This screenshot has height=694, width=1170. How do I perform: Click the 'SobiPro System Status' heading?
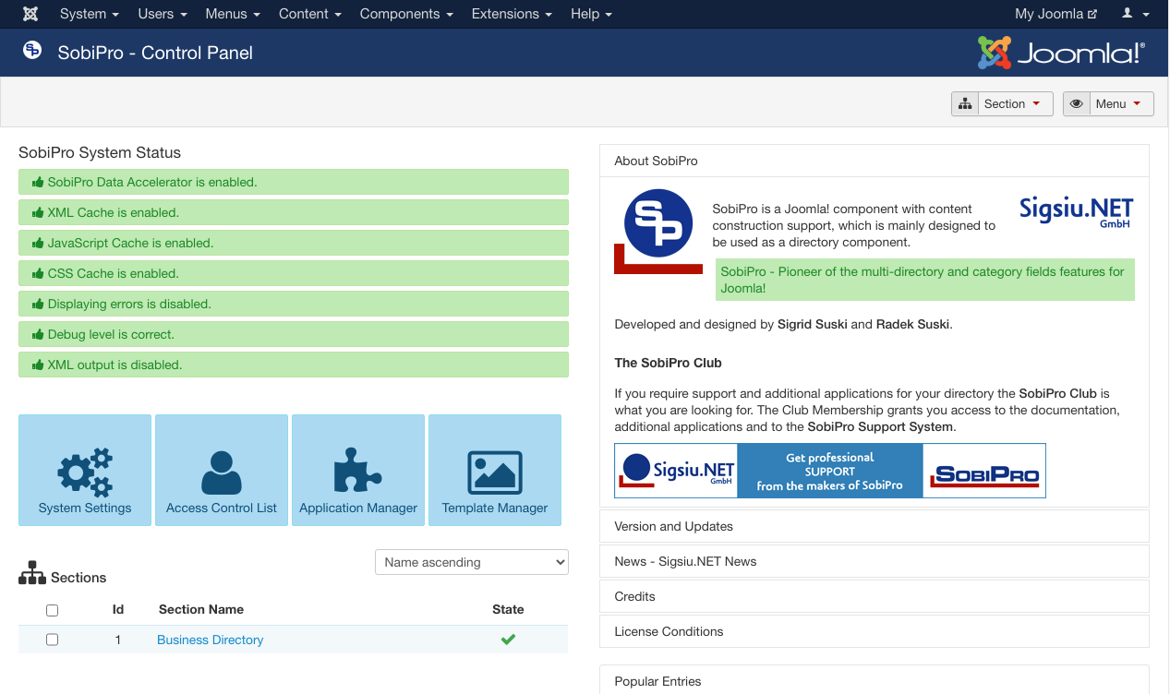click(x=100, y=152)
